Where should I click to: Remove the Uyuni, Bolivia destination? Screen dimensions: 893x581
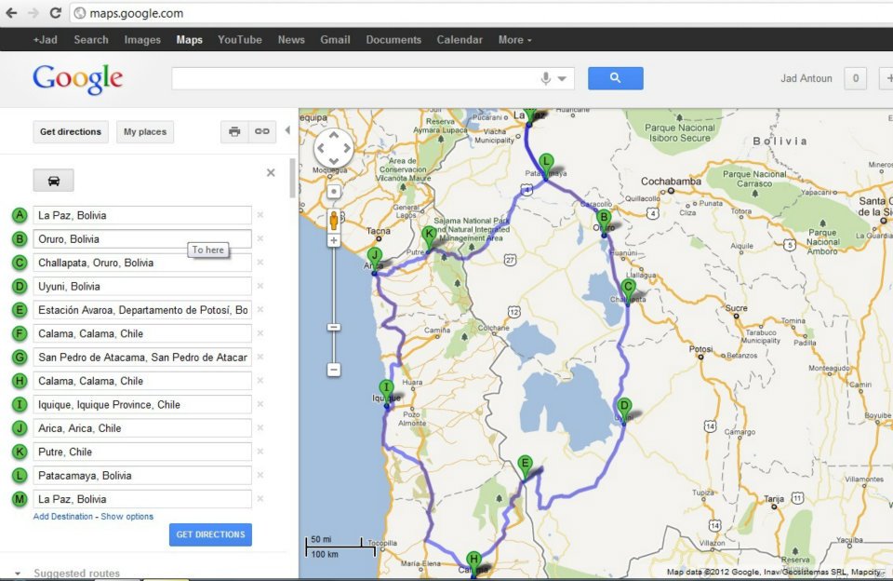[x=260, y=287]
